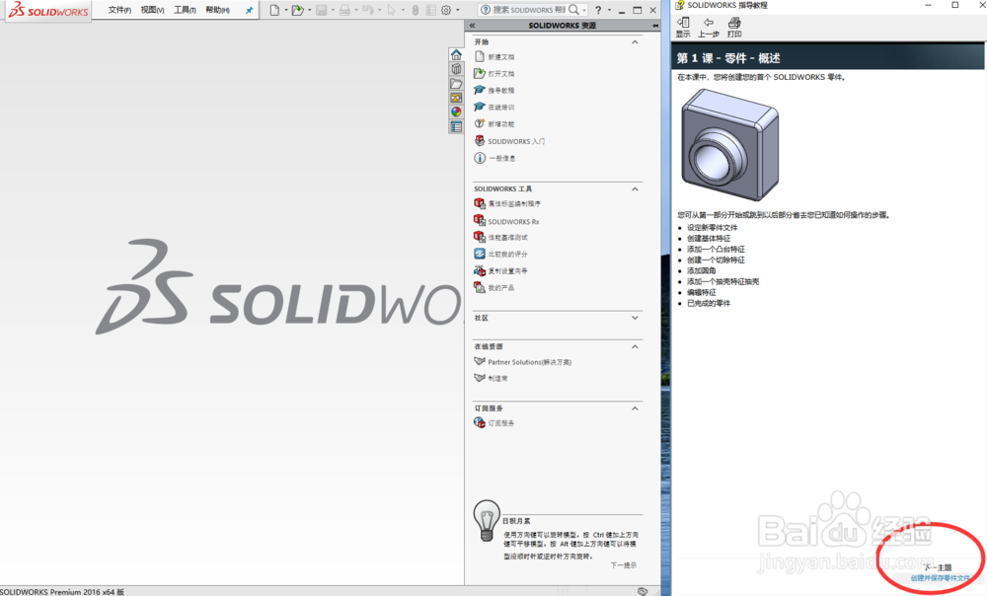The image size is (987, 596).
Task: Open the search type dropdown arrow
Action: pyautogui.click(x=584, y=10)
